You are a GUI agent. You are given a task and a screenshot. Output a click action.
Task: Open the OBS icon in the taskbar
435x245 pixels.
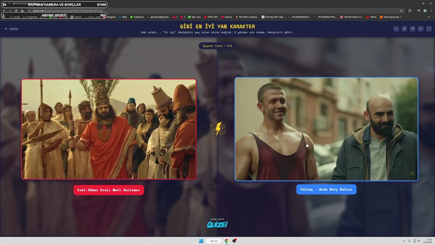coord(234,241)
